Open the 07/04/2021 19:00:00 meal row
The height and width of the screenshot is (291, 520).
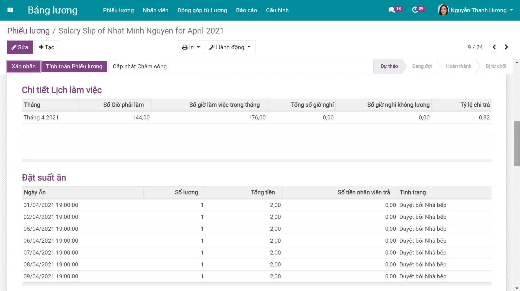(257, 253)
